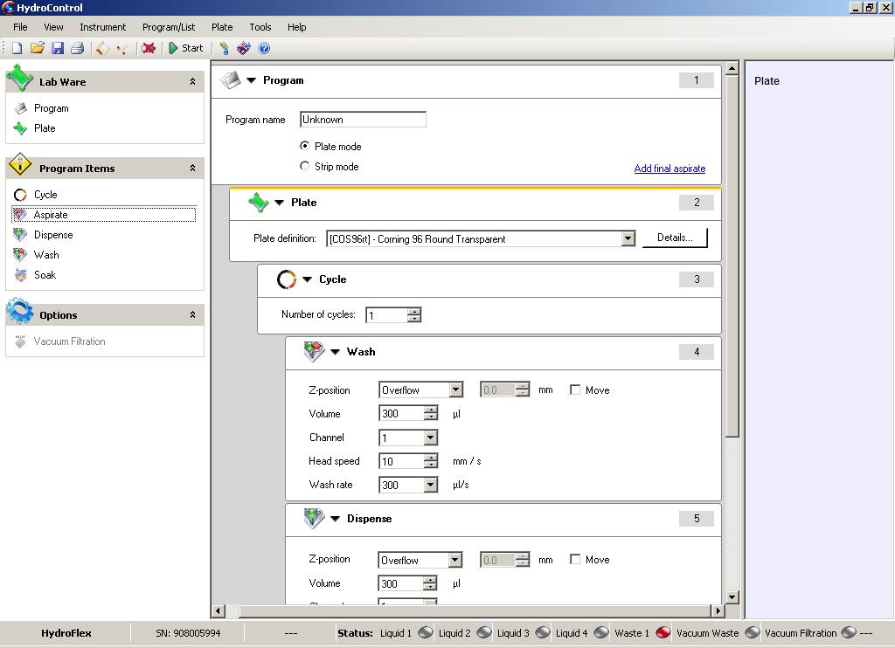Collapse the Program Items panel
Image resolution: width=895 pixels, height=648 pixels.
coord(193,169)
